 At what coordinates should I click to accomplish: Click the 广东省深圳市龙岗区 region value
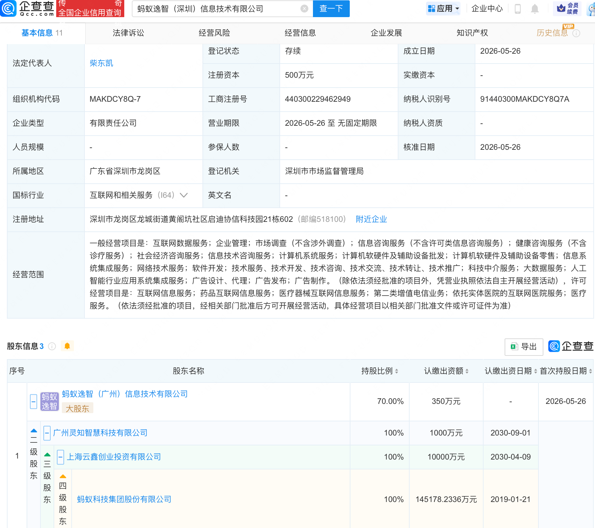pos(125,171)
